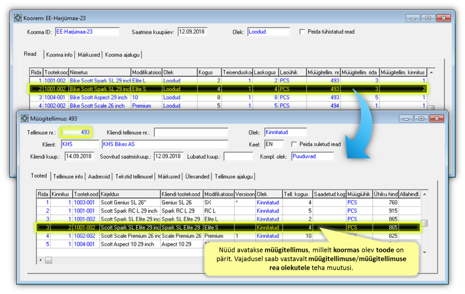The height and width of the screenshot is (294, 465).
Task: Click the Lubatud kuup. date field
Action: click(238, 156)
